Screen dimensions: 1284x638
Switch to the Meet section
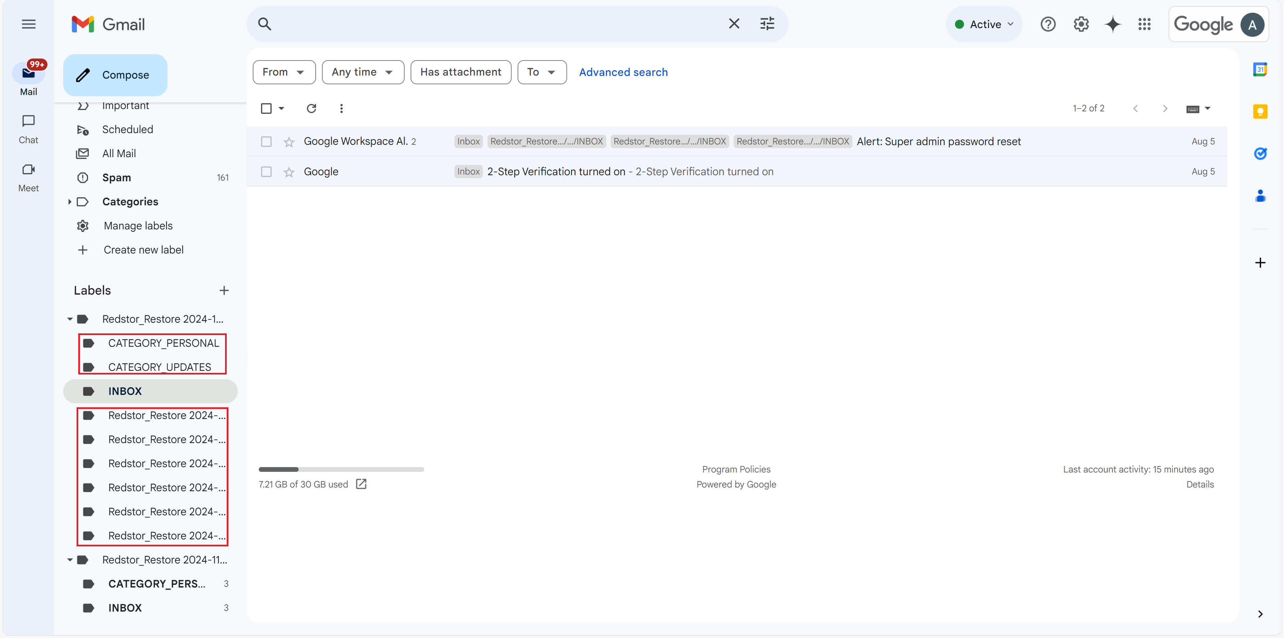(28, 178)
